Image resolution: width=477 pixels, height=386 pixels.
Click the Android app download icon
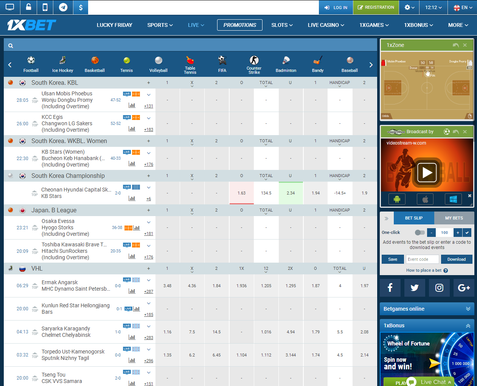tap(397, 199)
